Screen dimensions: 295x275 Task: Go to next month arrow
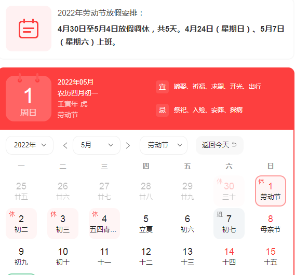click(128, 145)
